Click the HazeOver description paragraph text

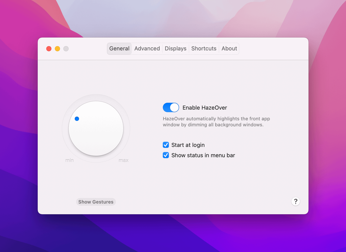[216, 122]
